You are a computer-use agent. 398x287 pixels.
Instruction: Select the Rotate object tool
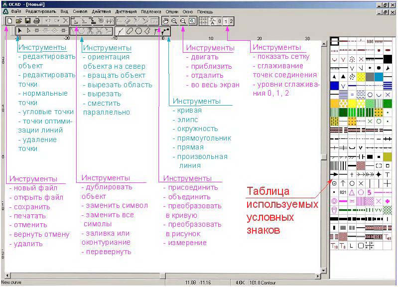click(82, 31)
